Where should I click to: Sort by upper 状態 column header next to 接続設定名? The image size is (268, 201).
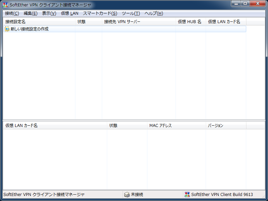(88, 22)
